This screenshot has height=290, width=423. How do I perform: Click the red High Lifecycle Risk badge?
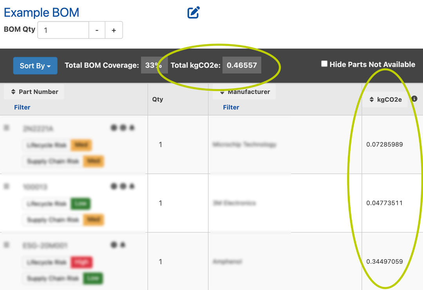coord(81,262)
